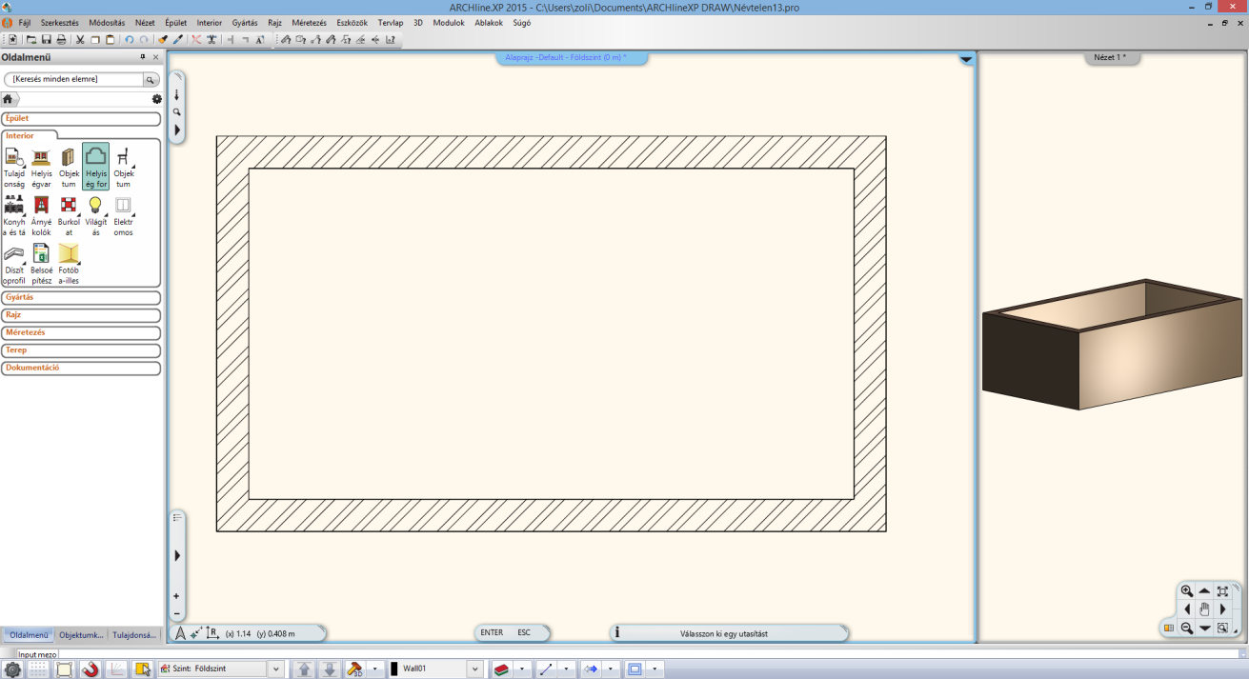Screen dimensions: 1249x679
Task: Open the Szerkesztés menu
Action: tap(59, 22)
